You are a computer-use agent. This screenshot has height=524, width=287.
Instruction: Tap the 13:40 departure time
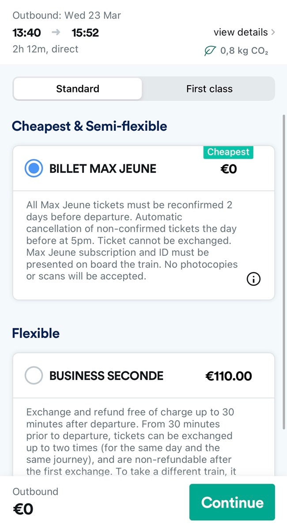pos(26,33)
